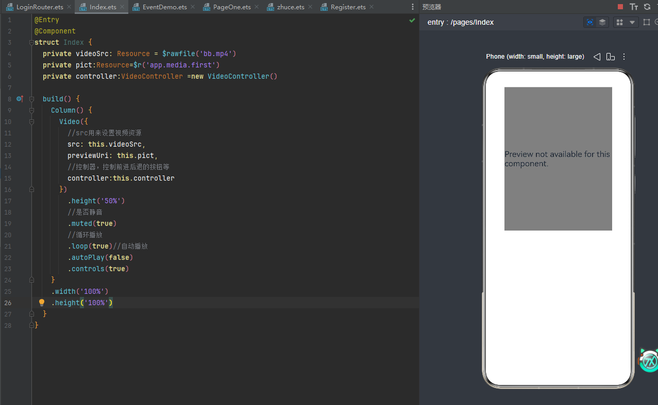Image resolution: width=658 pixels, height=405 pixels.
Task: Click the fold end marker on line 27
Action: pos(32,314)
